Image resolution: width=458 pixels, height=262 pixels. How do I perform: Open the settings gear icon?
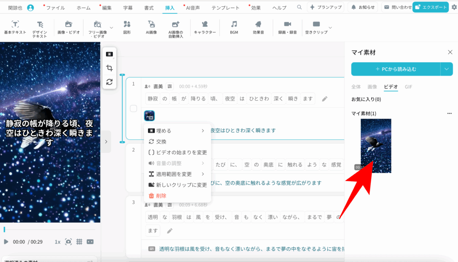[454, 7]
